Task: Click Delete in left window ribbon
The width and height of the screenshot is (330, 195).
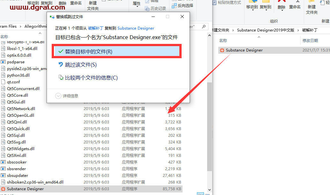Action: (63, 3)
